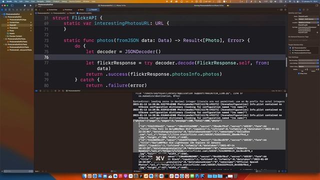Stop the running app
The width and height of the screenshot is (320, 180).
pos(25,5)
